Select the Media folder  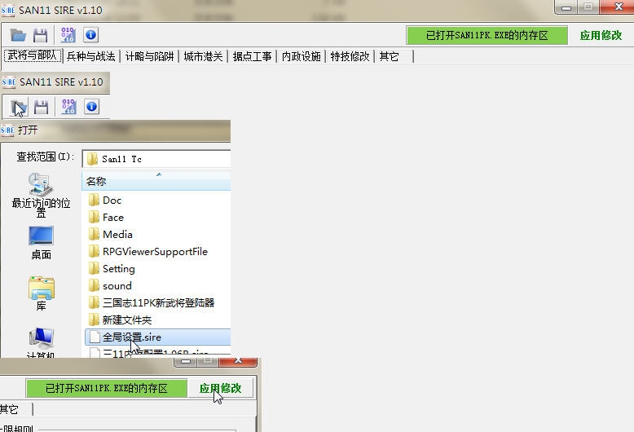click(x=111, y=234)
